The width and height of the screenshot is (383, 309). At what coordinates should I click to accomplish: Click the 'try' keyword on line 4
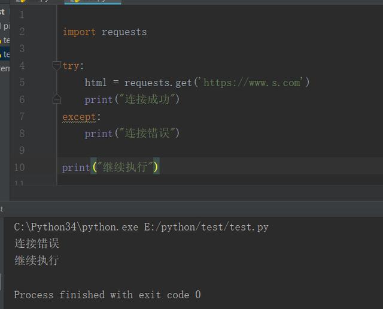coord(71,66)
